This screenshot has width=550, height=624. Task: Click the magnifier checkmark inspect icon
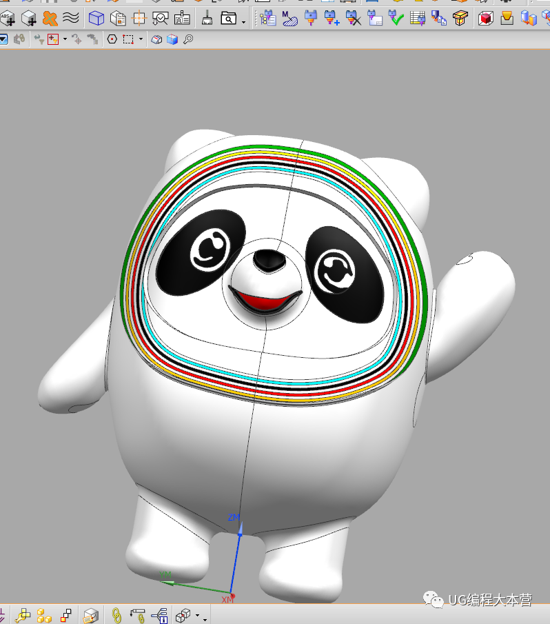[161, 19]
